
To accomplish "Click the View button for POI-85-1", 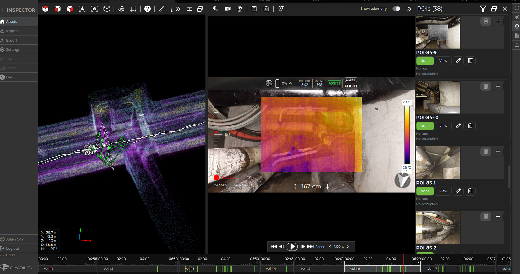I will coord(443,191).
